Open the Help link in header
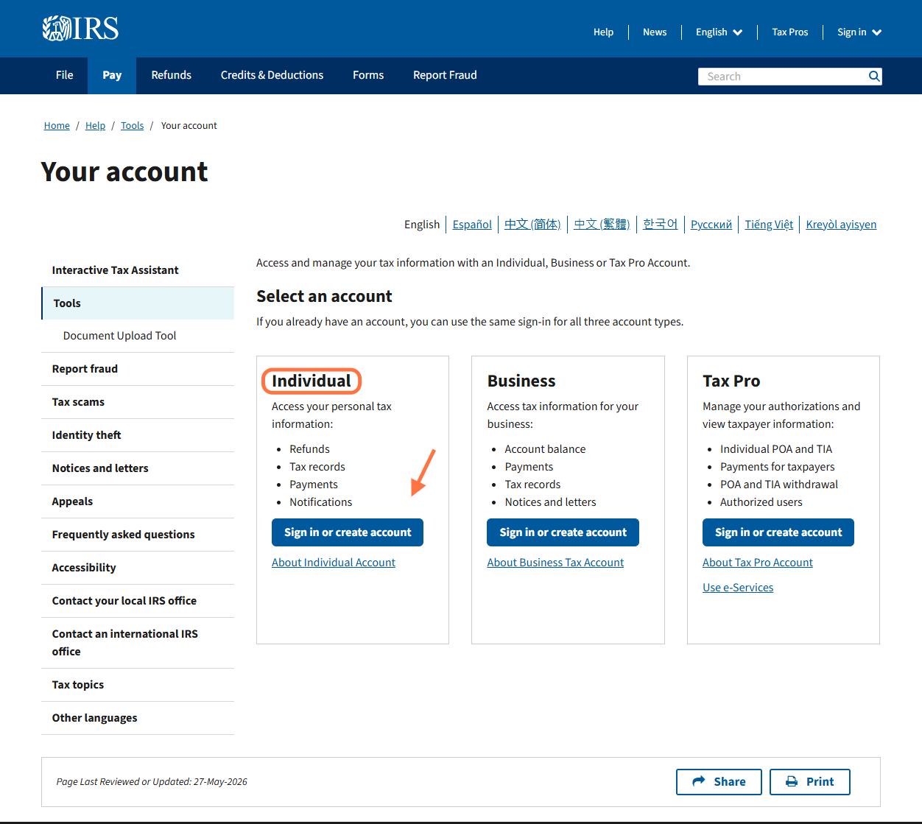This screenshot has height=824, width=922. (603, 32)
